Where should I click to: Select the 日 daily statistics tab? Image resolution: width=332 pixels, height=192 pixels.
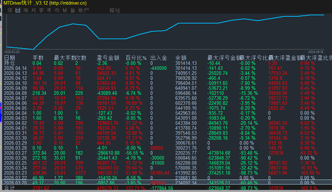point(18,10)
